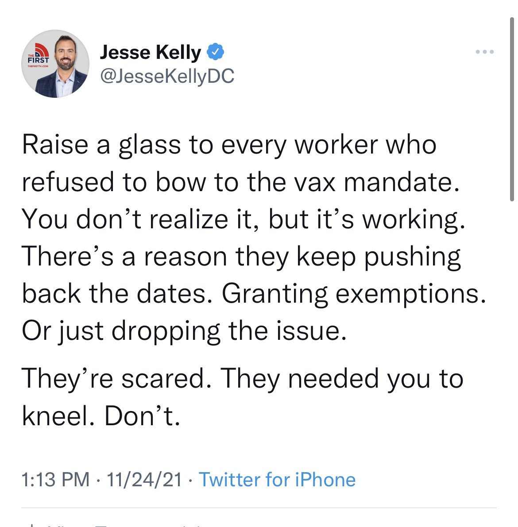Click the 11/24/21 date
This screenshot has height=527, width=518.
coord(144,479)
